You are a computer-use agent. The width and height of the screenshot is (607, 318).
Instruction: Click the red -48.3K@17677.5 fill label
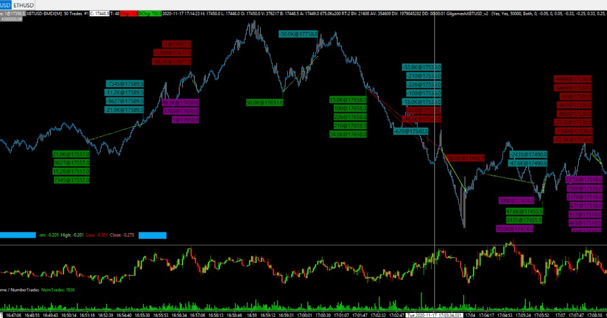point(171,61)
